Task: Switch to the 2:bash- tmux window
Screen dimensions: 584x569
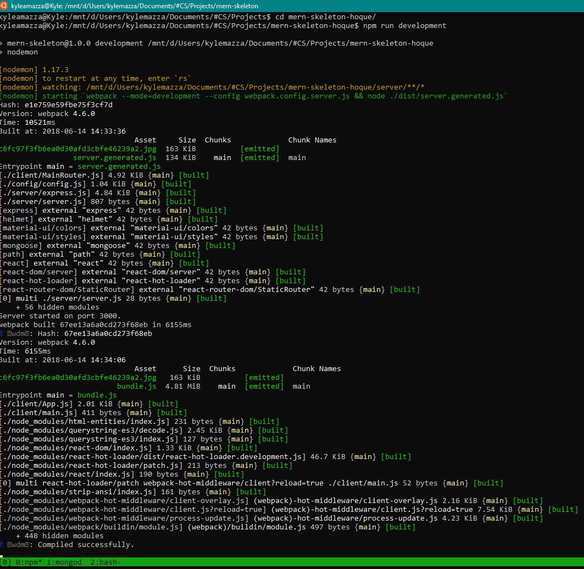Action: click(105, 562)
